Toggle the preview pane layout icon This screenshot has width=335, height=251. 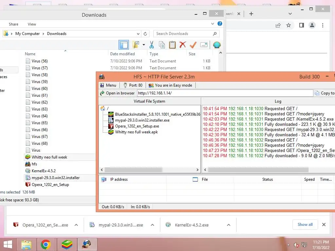[x=124, y=45]
